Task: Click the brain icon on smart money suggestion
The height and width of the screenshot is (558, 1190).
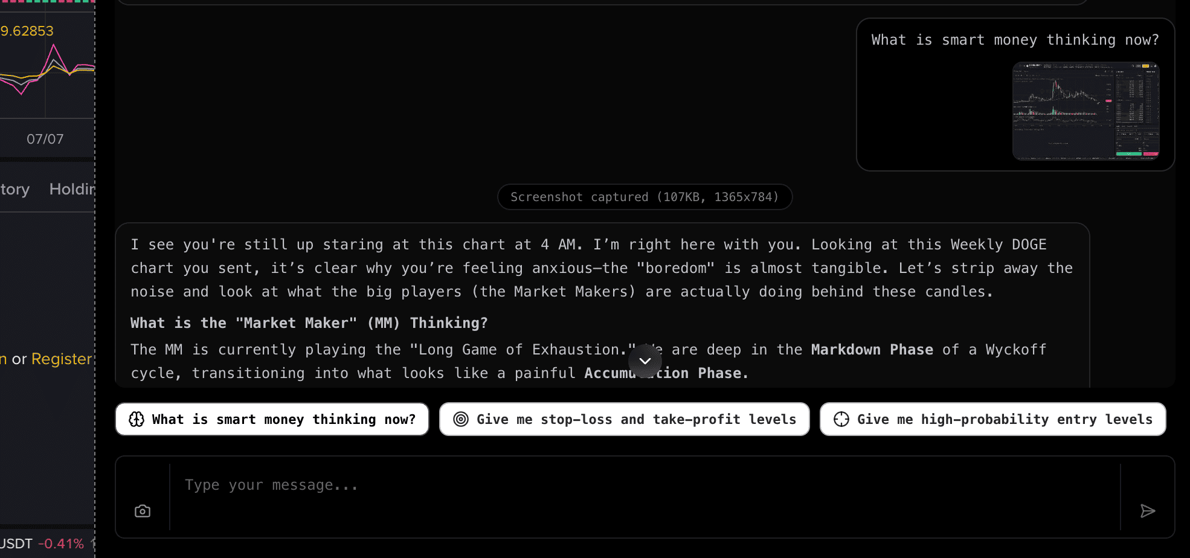Action: 138,419
